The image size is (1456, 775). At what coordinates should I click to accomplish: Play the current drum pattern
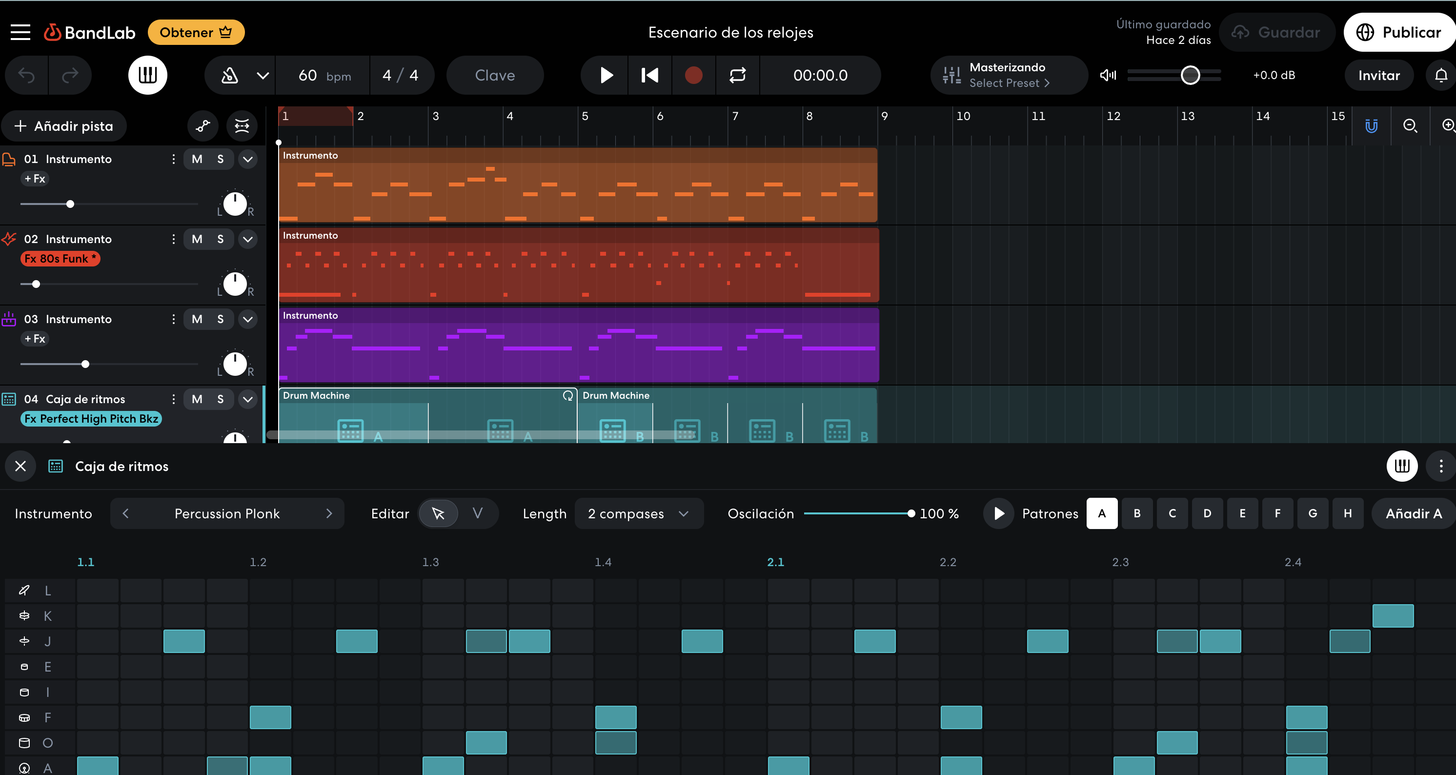(x=999, y=513)
